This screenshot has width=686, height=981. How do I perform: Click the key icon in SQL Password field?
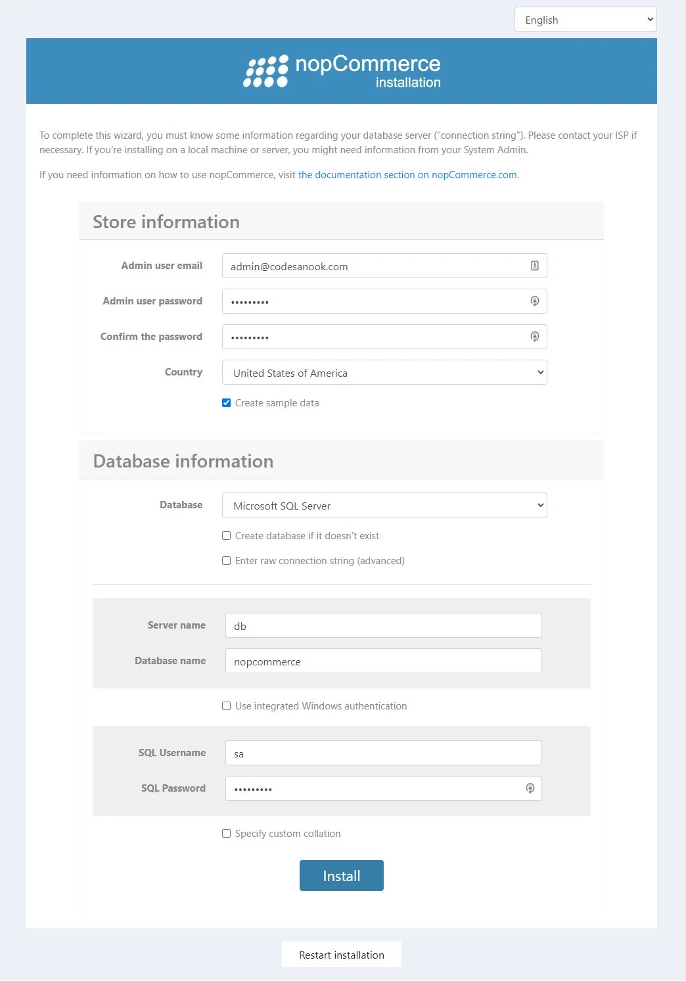(x=530, y=788)
